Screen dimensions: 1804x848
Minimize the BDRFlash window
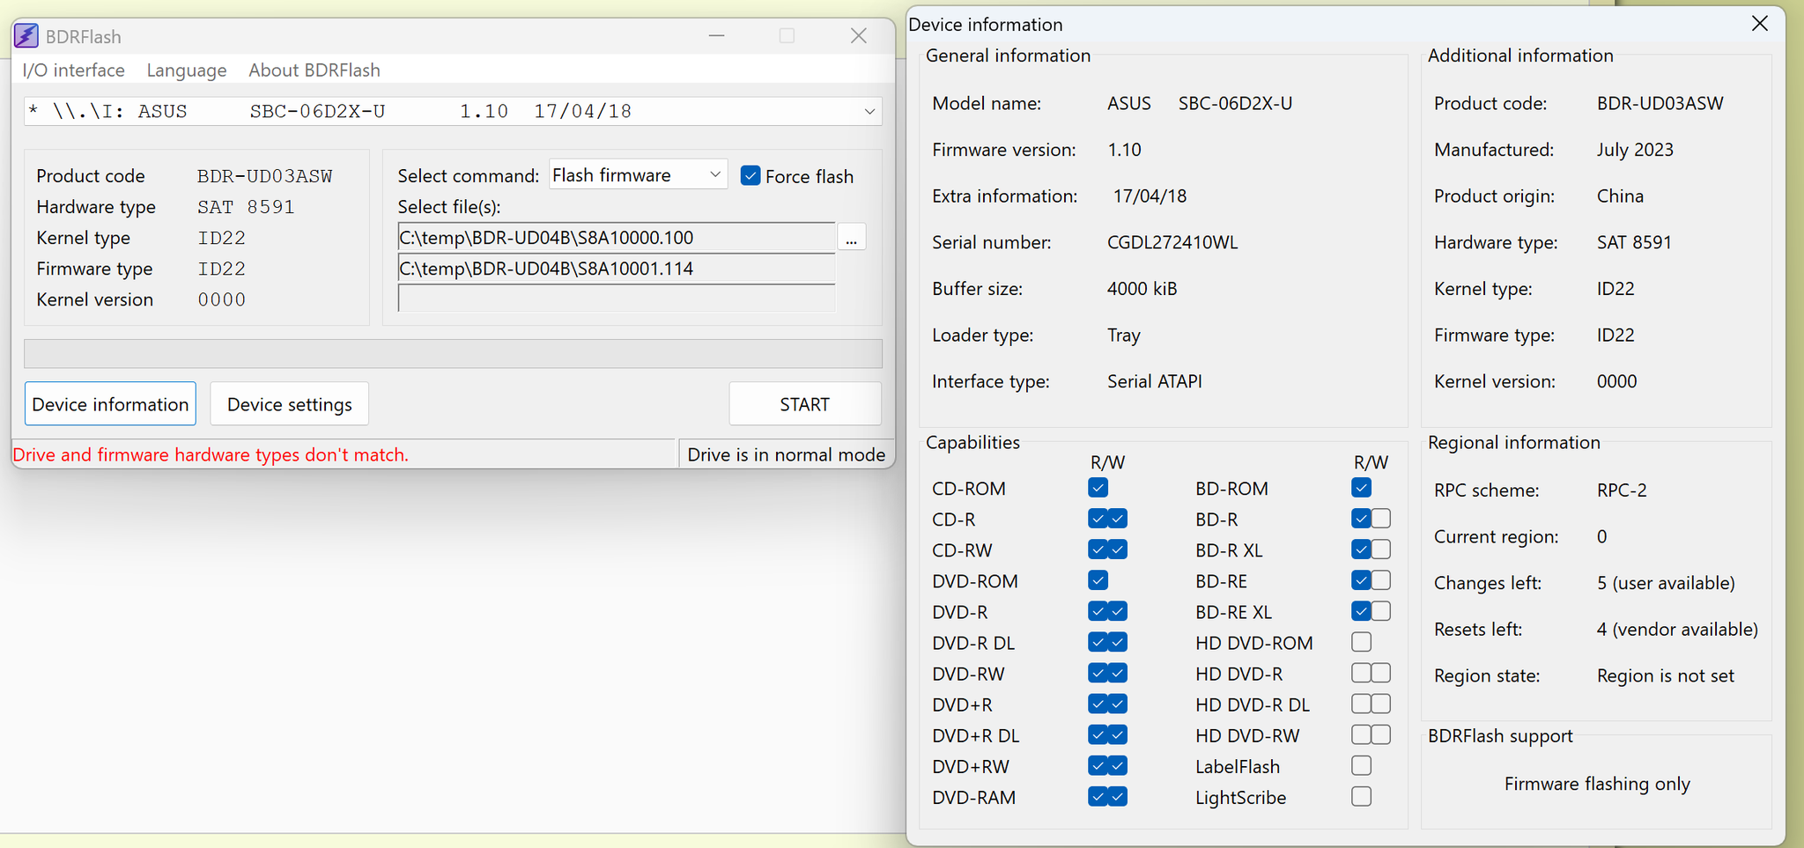[x=716, y=36]
